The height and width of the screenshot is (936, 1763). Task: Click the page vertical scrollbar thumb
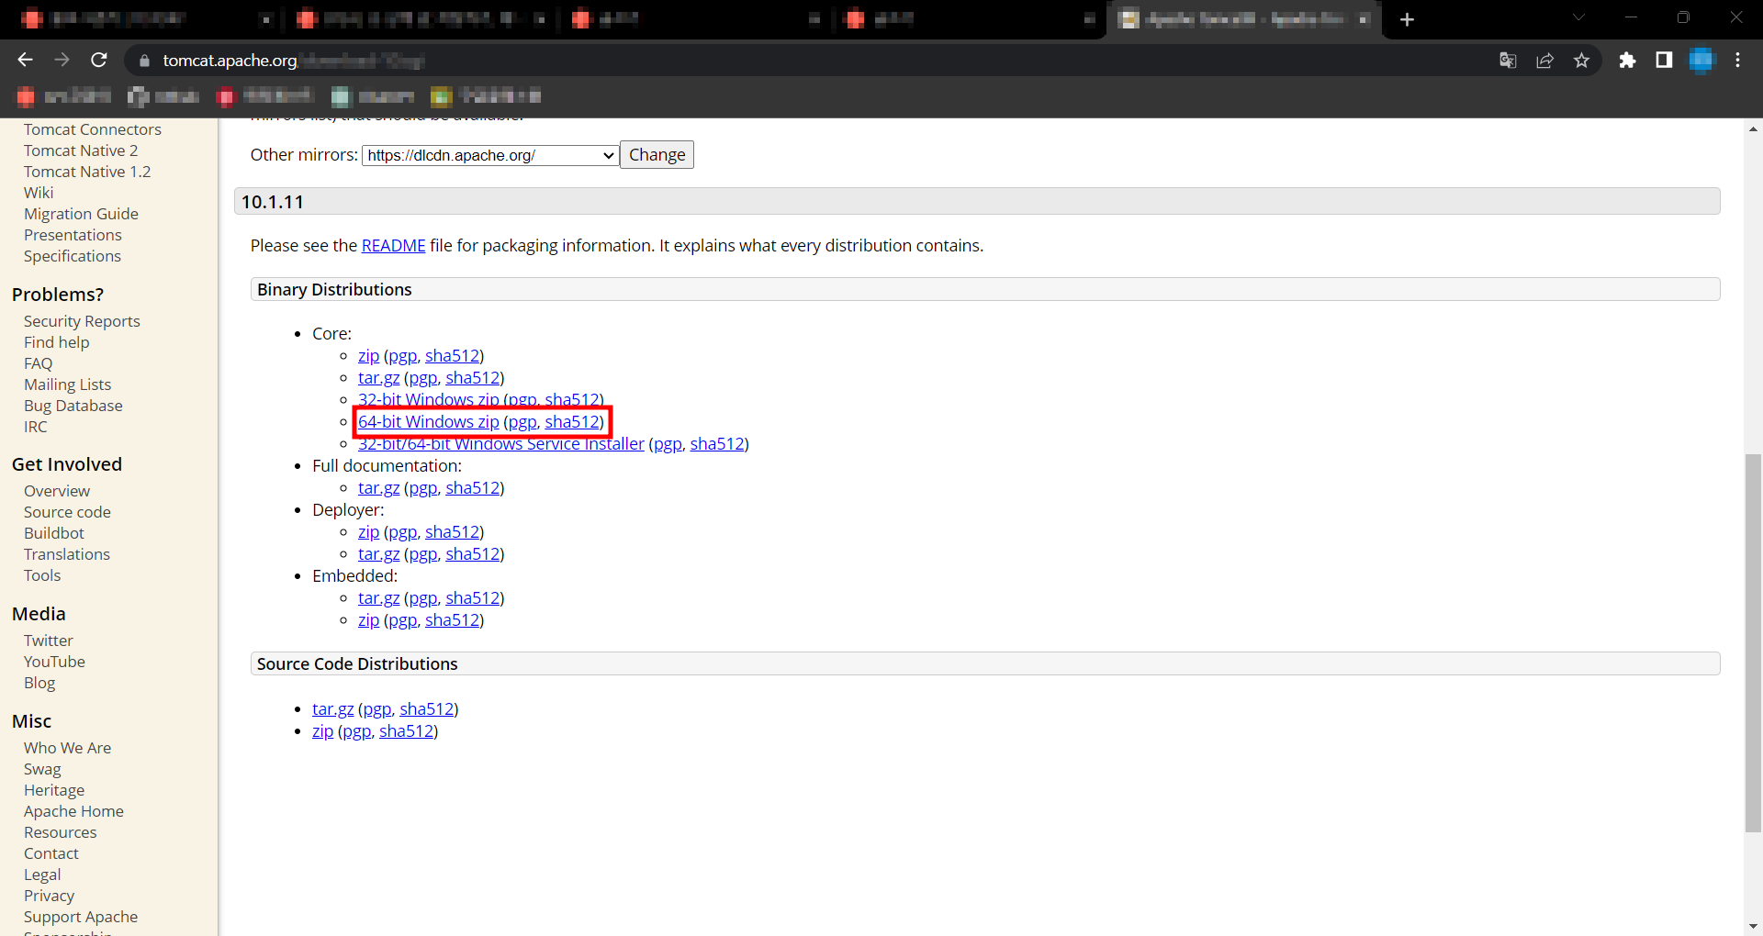1753,642
